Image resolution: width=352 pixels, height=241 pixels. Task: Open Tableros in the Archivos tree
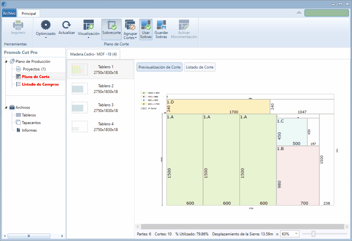click(29, 115)
